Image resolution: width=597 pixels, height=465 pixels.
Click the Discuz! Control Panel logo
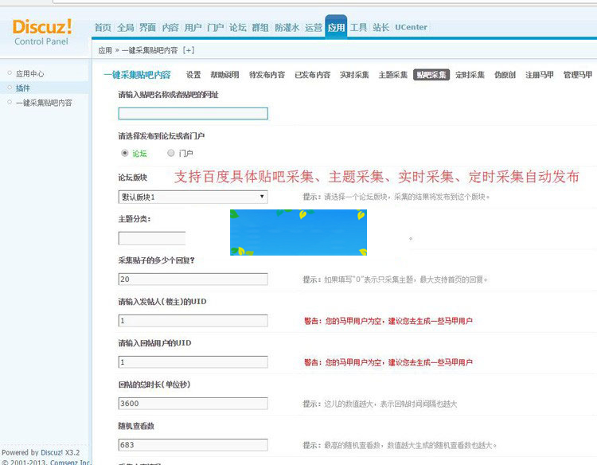point(41,31)
